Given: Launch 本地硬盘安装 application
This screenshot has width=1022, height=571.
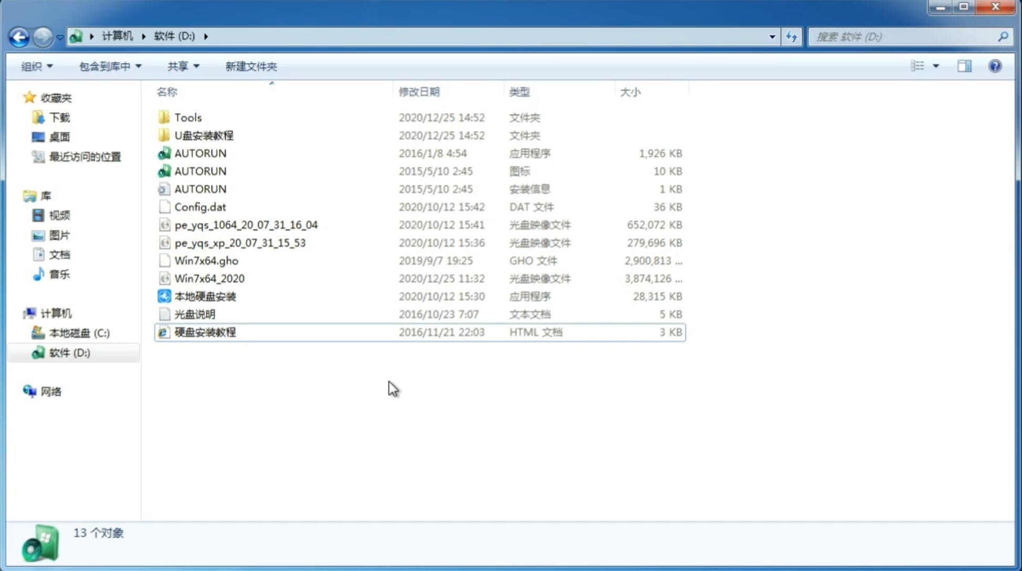Looking at the screenshot, I should 204,296.
